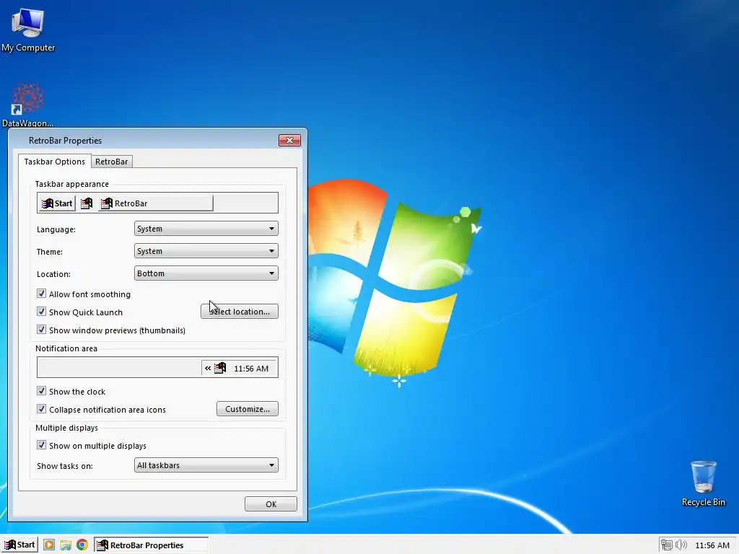Screen dimensions: 739x554
Task: Click the 11:56 AM clock in notification preview
Action: point(251,369)
